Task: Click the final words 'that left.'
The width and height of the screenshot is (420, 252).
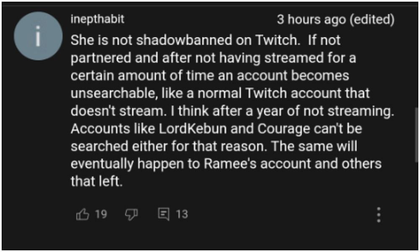Action: coord(96,181)
